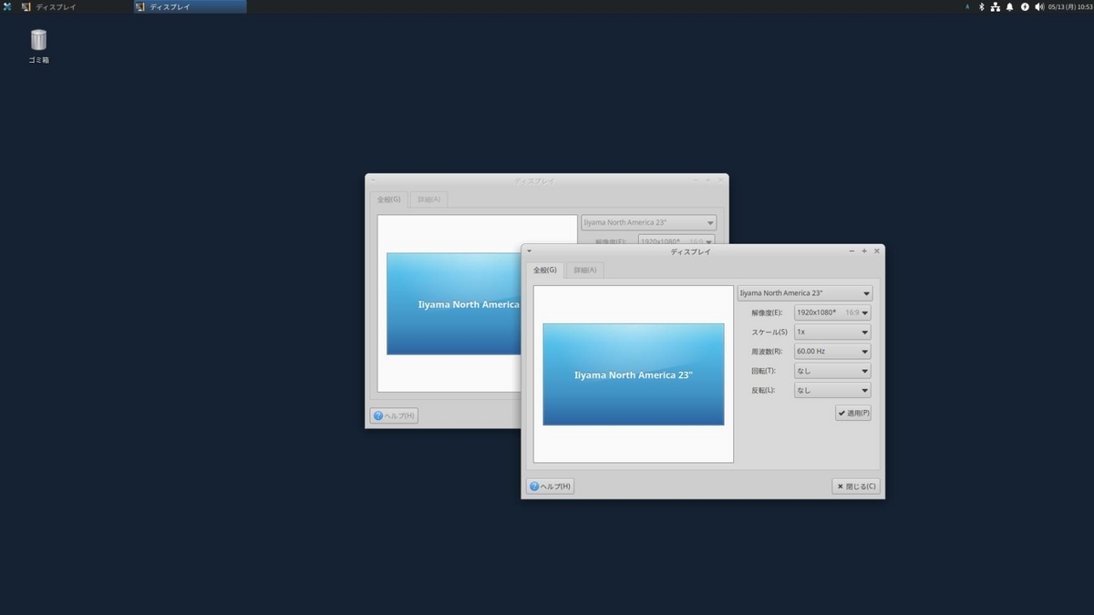This screenshot has width=1094, height=615.
Task: Click the 適用(P) apply button
Action: tap(853, 413)
